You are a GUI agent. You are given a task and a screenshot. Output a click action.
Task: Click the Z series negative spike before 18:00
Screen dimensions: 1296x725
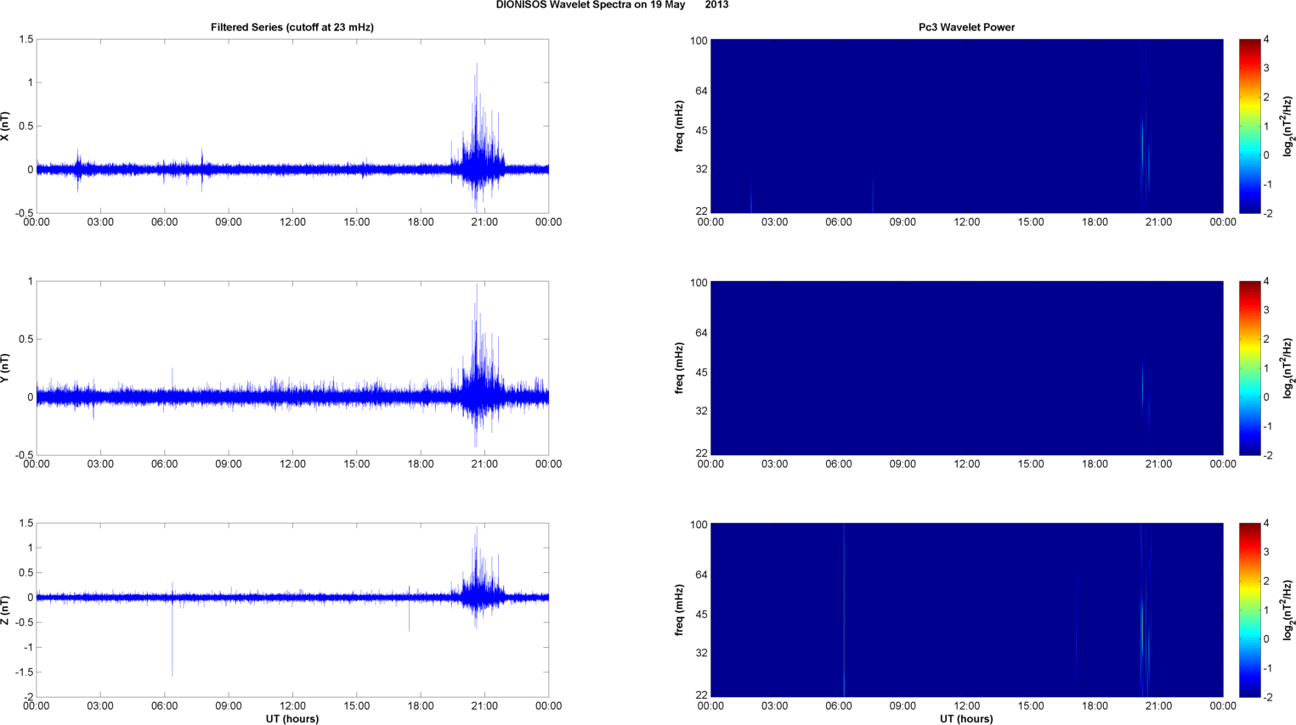(409, 615)
